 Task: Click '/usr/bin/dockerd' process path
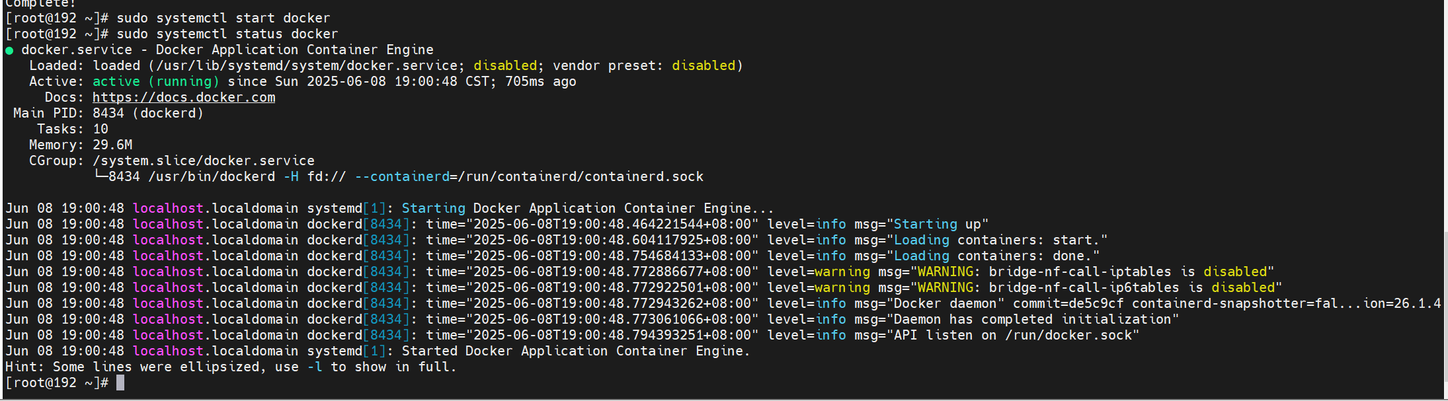(x=212, y=176)
